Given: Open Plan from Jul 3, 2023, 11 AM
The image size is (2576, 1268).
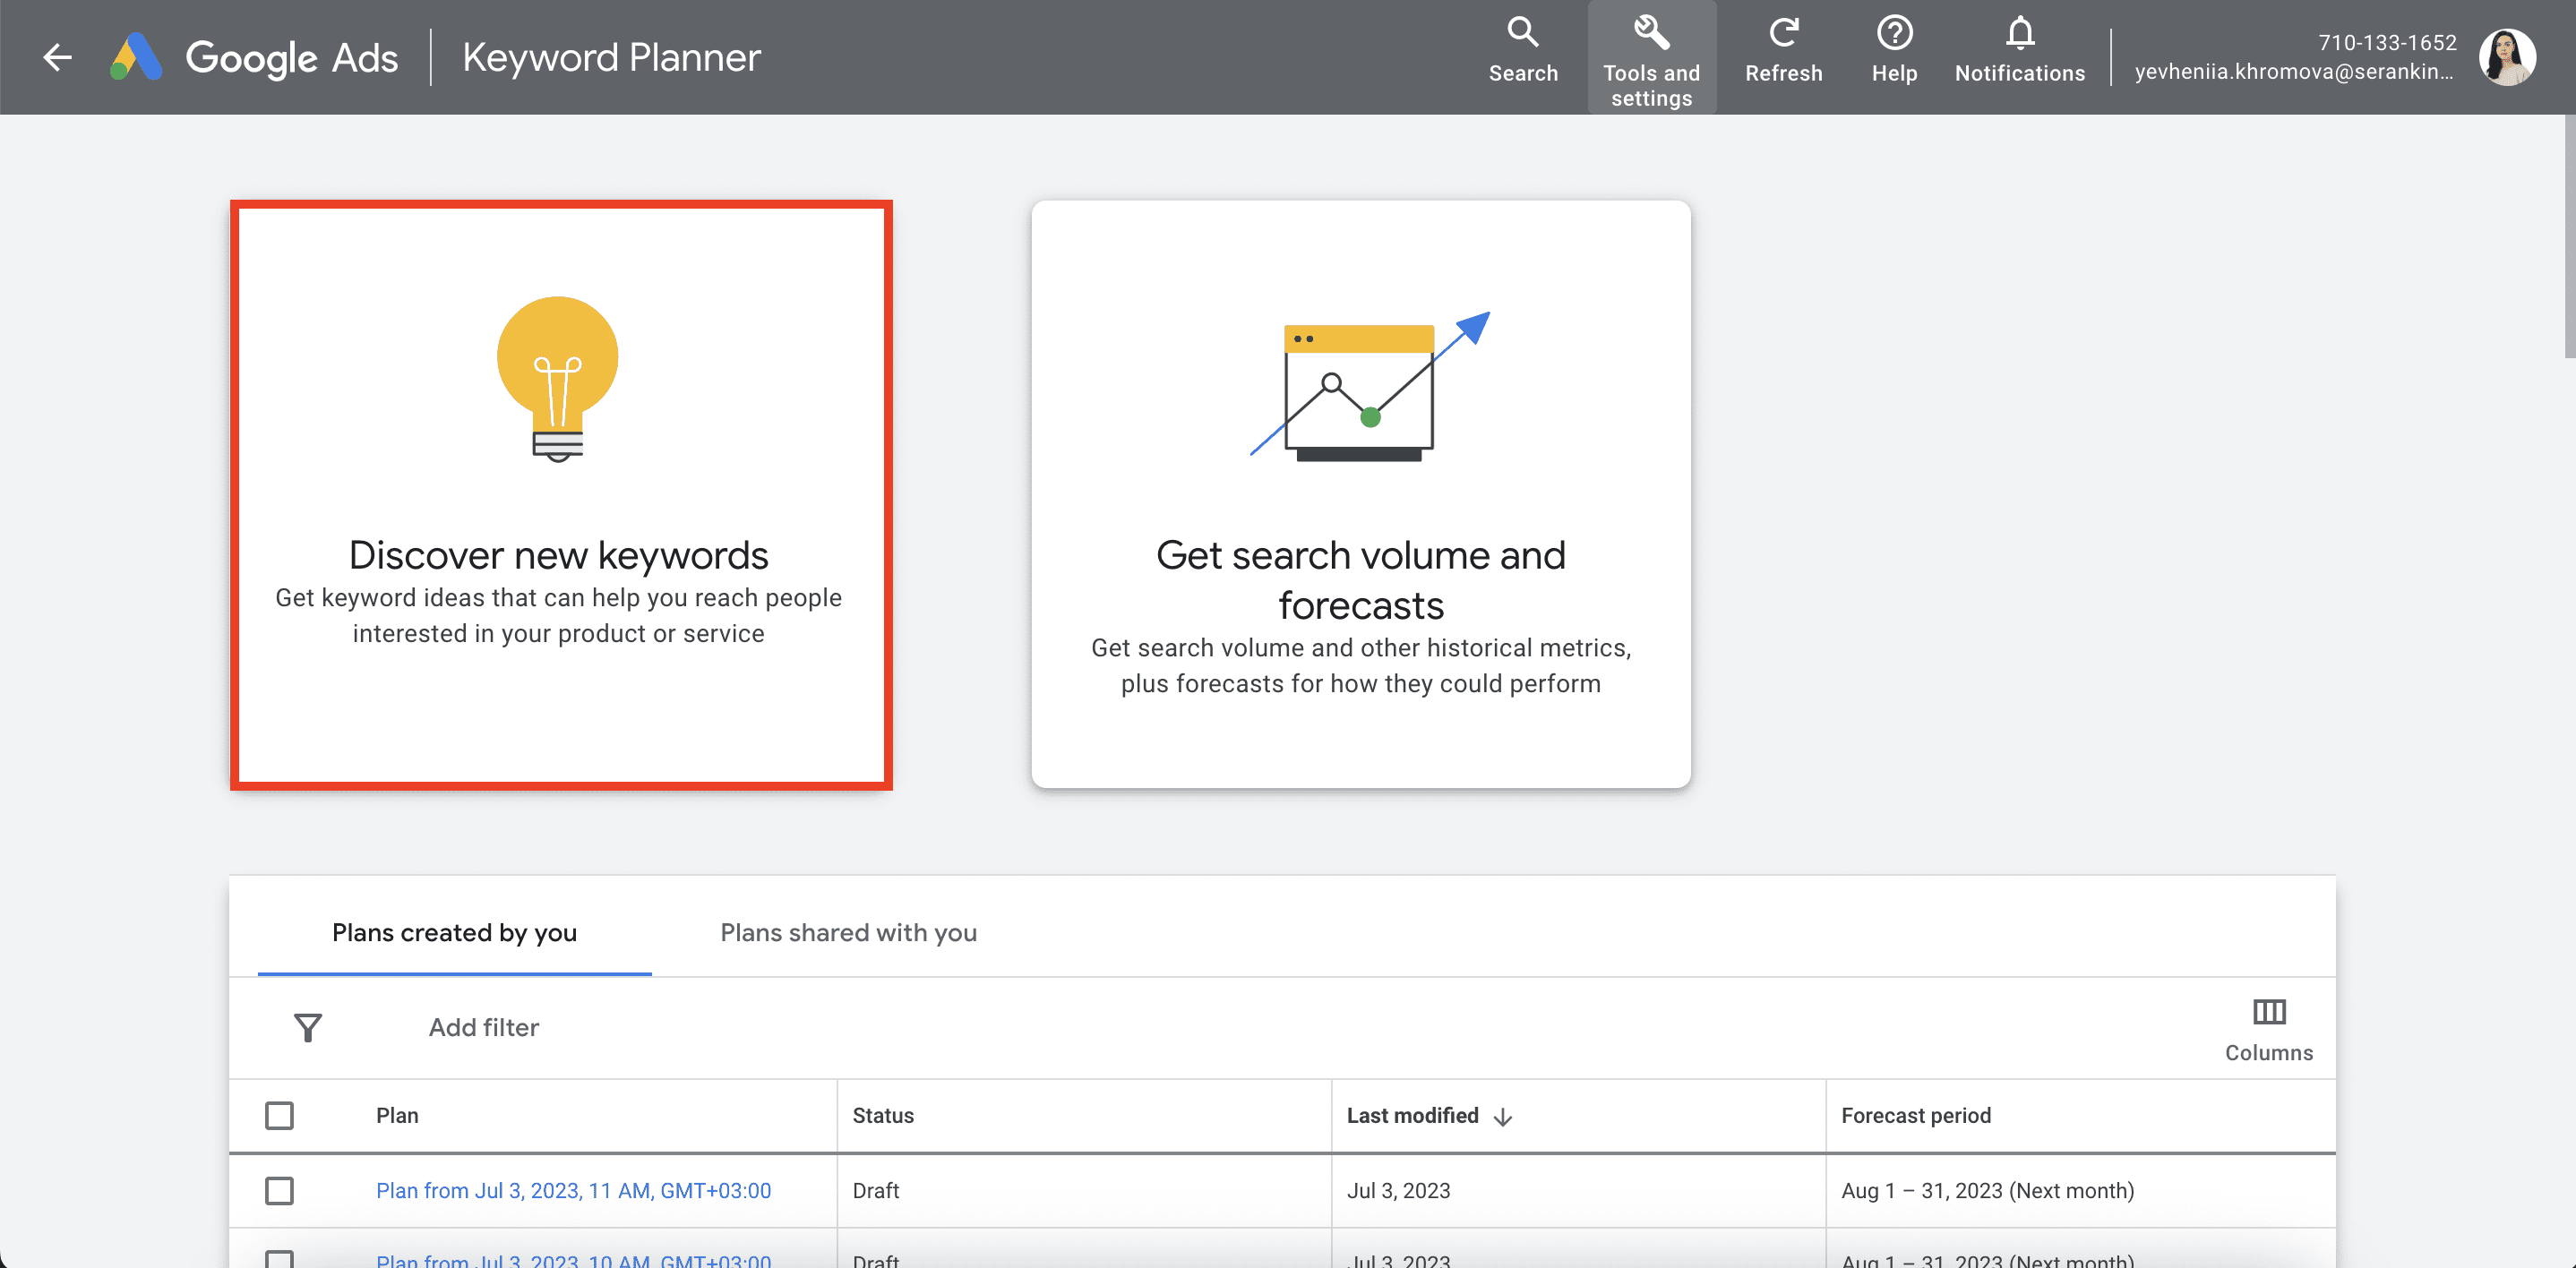Looking at the screenshot, I should [x=573, y=1190].
